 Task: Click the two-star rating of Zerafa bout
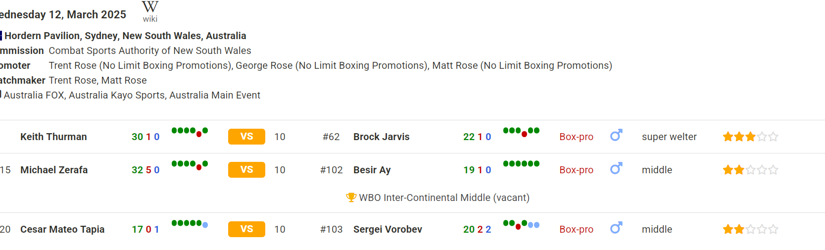click(750, 170)
